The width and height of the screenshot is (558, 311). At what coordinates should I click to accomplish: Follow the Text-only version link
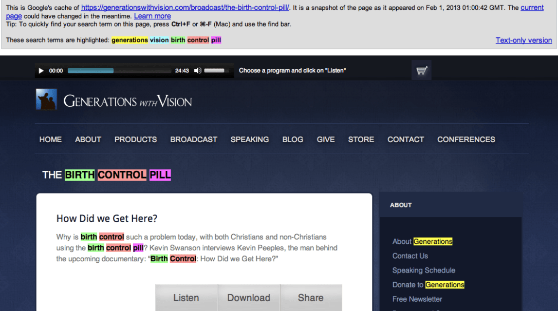tap(524, 40)
